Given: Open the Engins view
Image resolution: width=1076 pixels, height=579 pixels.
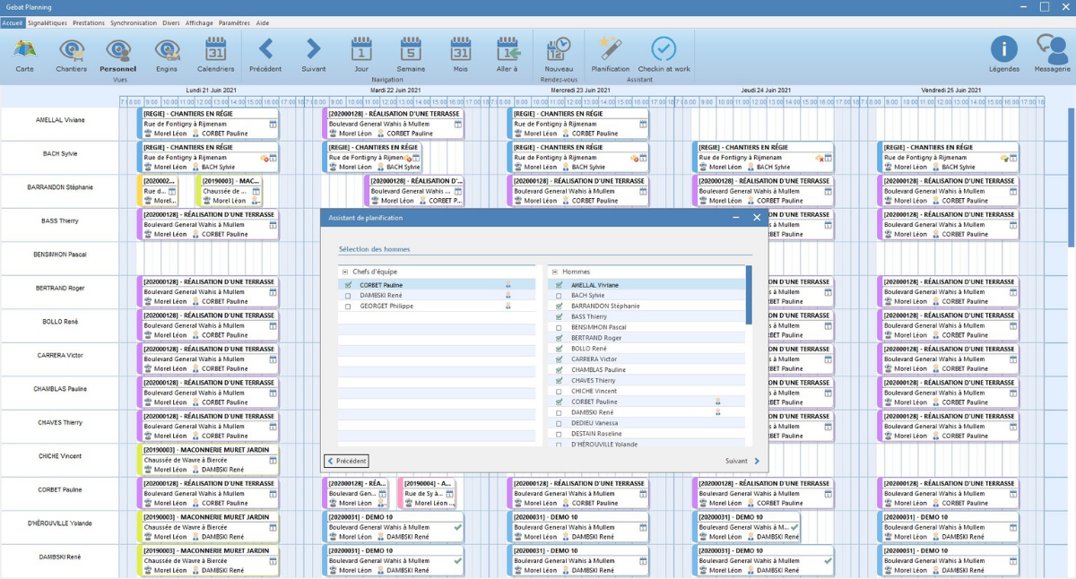Looking at the screenshot, I should click(x=166, y=53).
